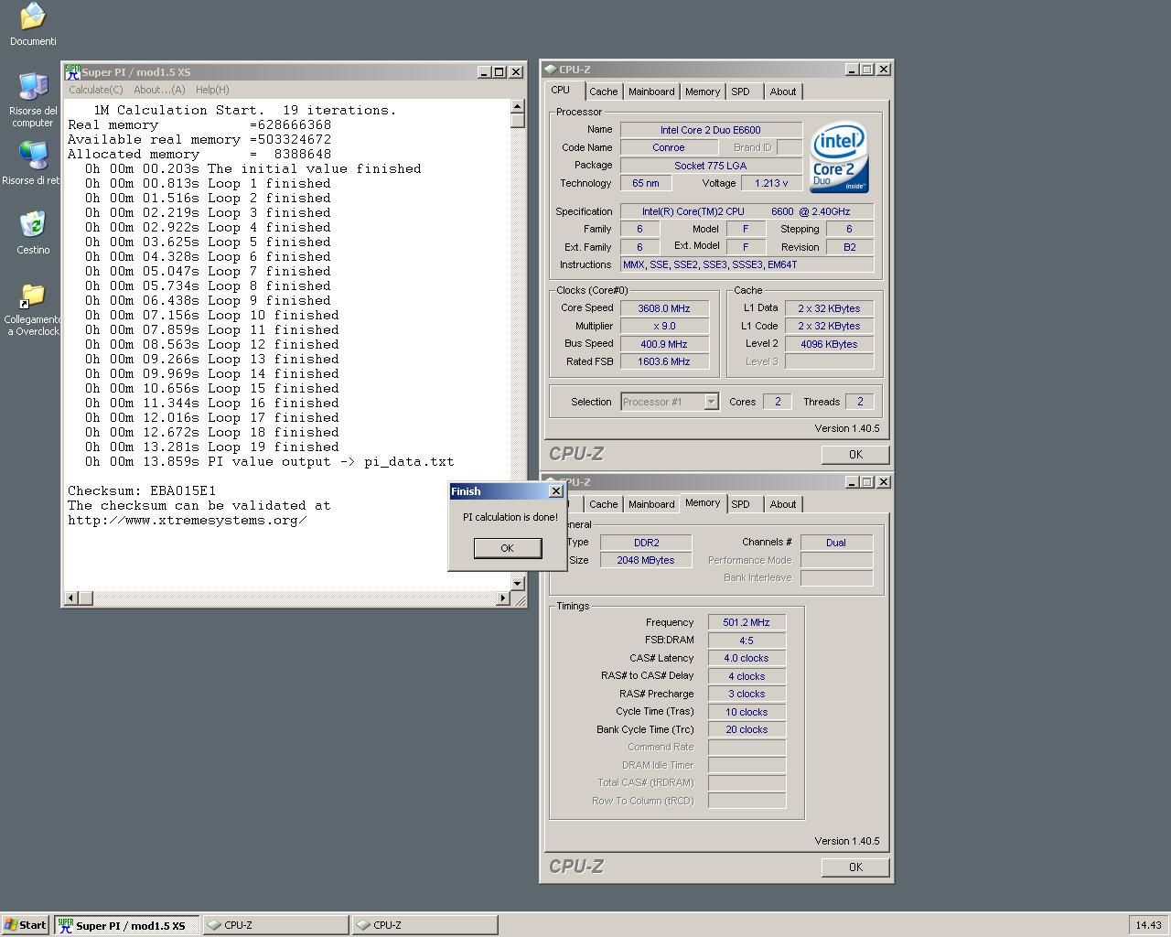Viewport: 1171px width, 937px height.
Task: Click the Bus Speed value 400.9 MHz
Action: (664, 344)
